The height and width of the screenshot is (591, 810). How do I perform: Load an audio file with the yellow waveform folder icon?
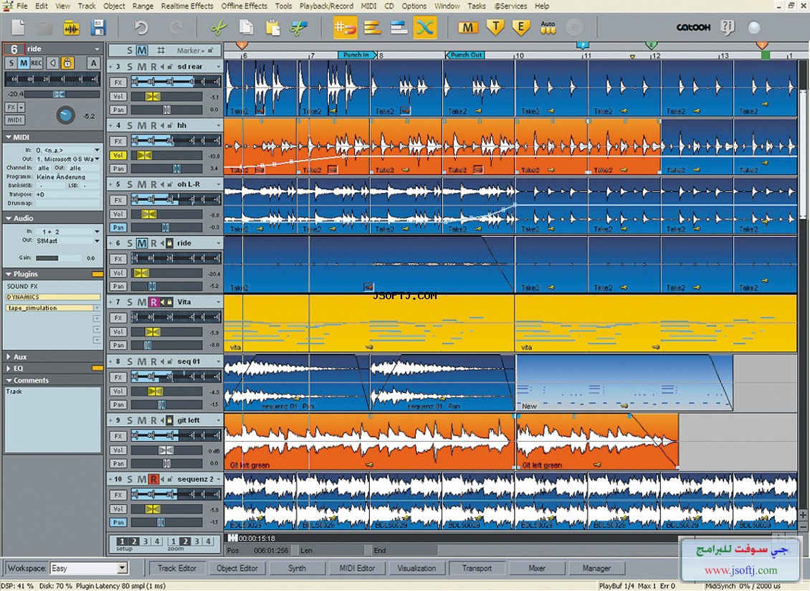[71, 27]
